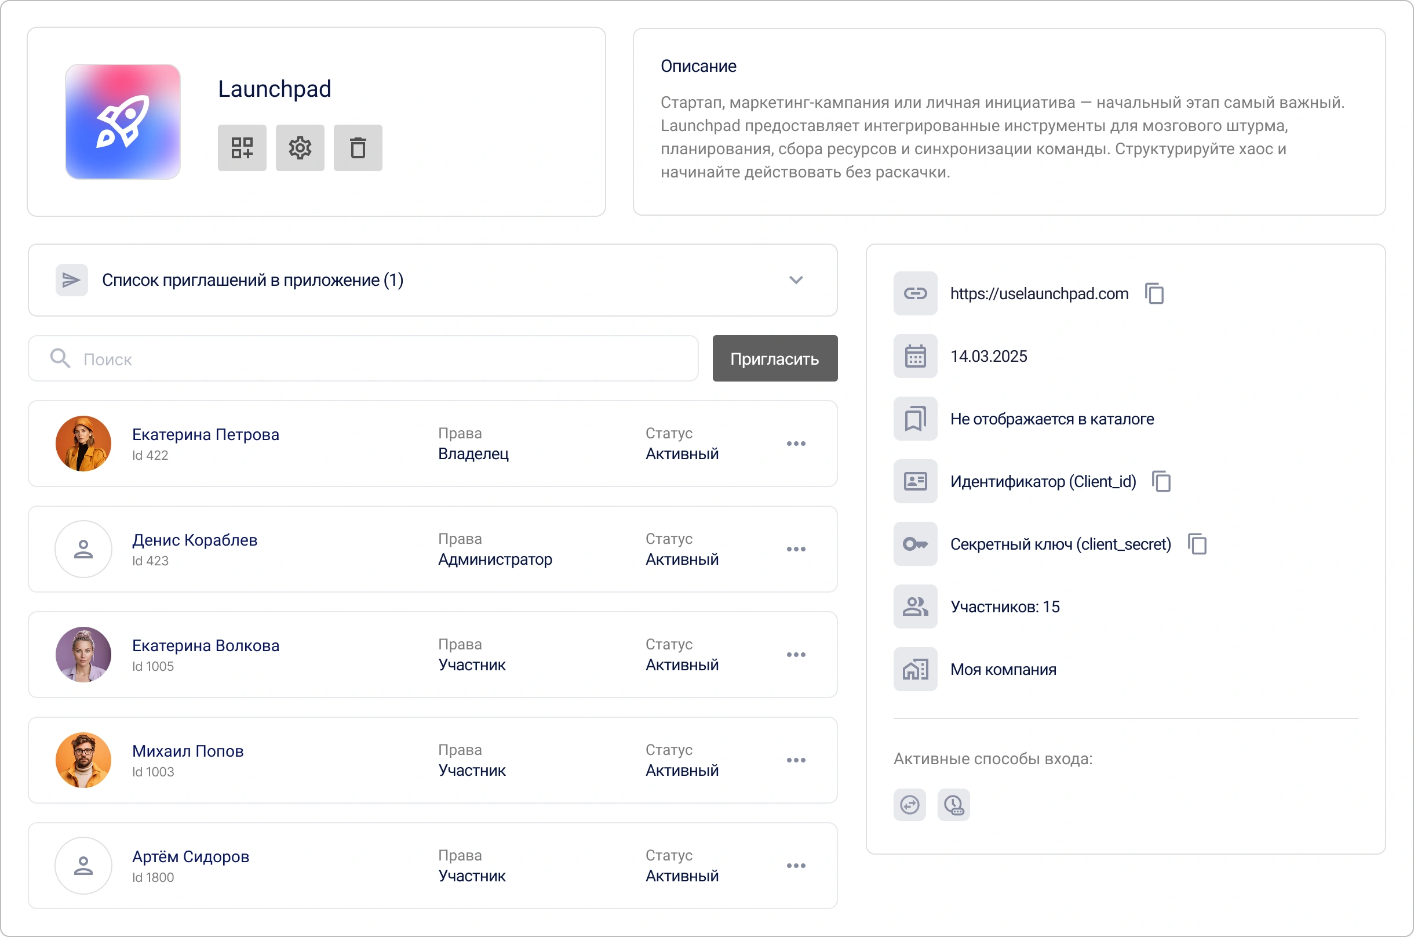Click the SSO login method icon under active sign-in methods
Screen dimensions: 1414x937
tap(909, 805)
